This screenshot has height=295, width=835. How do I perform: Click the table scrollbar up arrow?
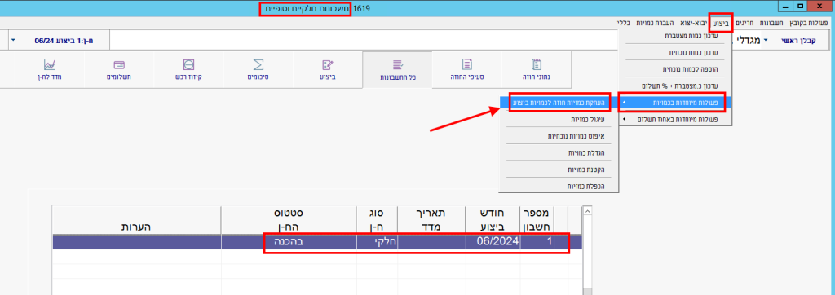588,211
